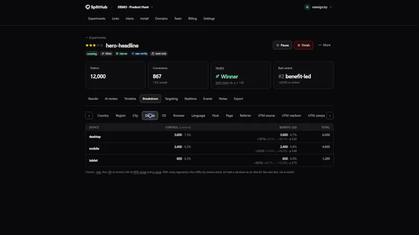Select the Device breakdown chip

tap(150, 116)
